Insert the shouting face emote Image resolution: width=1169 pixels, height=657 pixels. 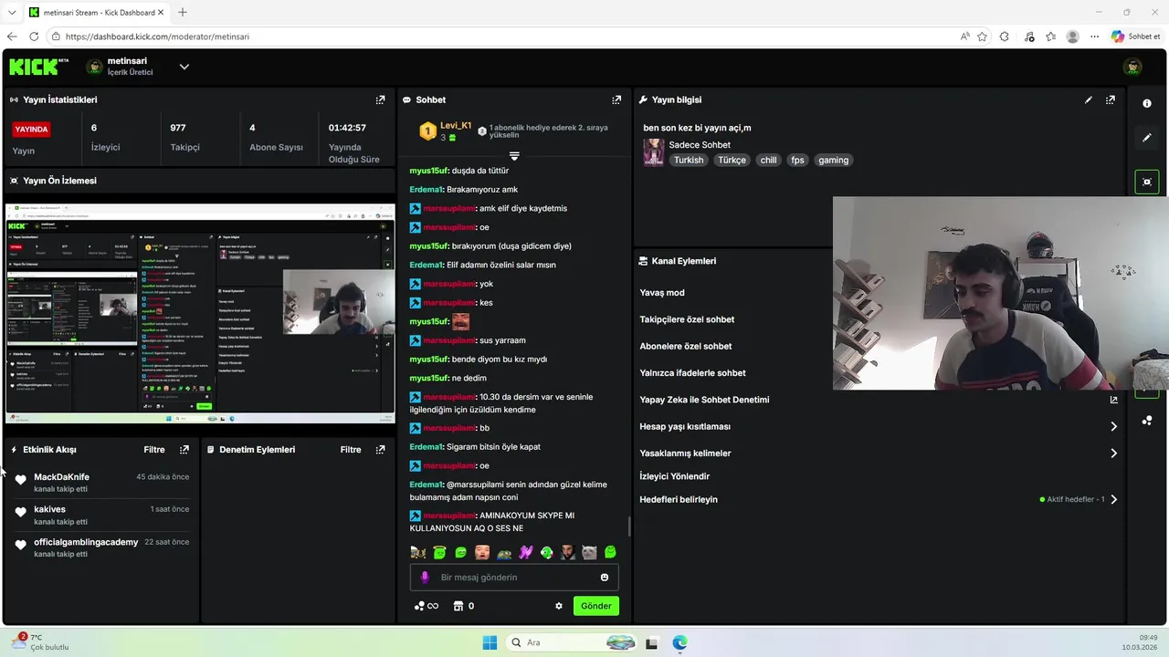[x=482, y=552]
